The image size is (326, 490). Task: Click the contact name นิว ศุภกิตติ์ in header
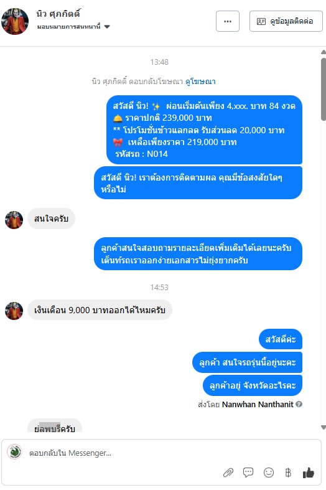click(x=58, y=14)
